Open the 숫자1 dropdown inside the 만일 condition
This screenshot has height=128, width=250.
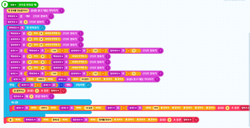point(25,85)
